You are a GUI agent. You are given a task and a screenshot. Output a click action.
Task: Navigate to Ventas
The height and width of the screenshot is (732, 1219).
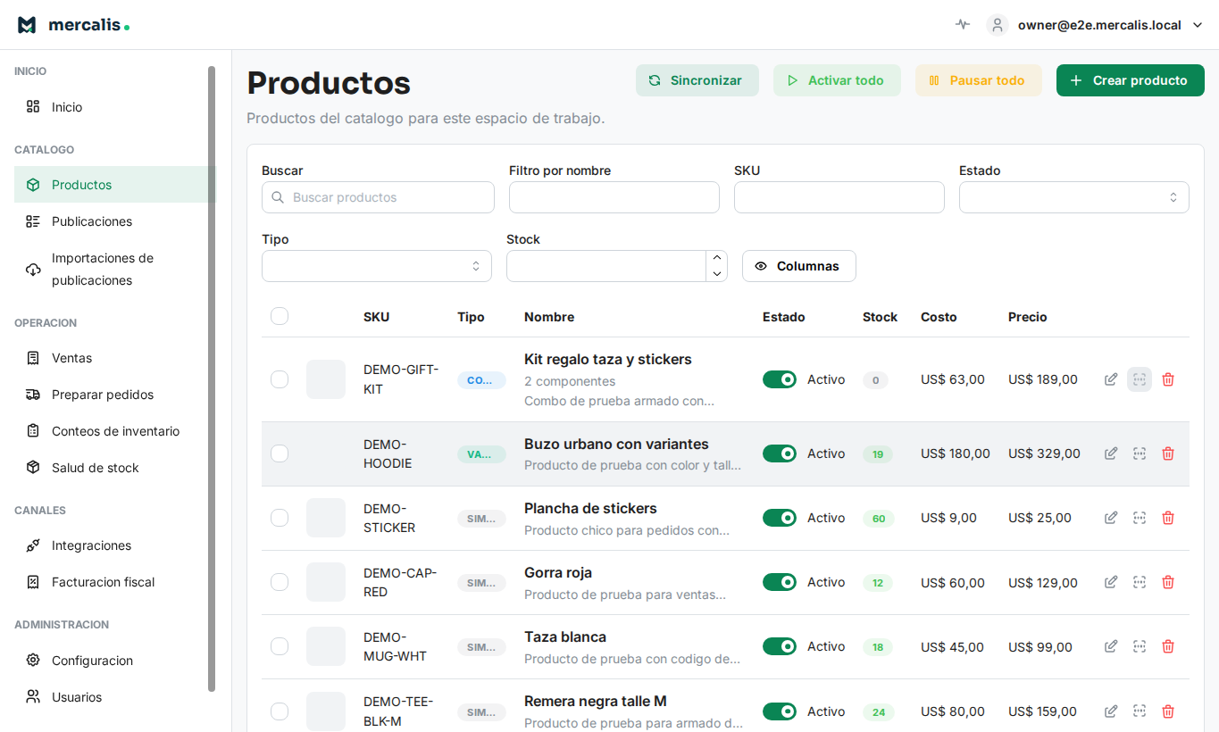tap(115, 358)
